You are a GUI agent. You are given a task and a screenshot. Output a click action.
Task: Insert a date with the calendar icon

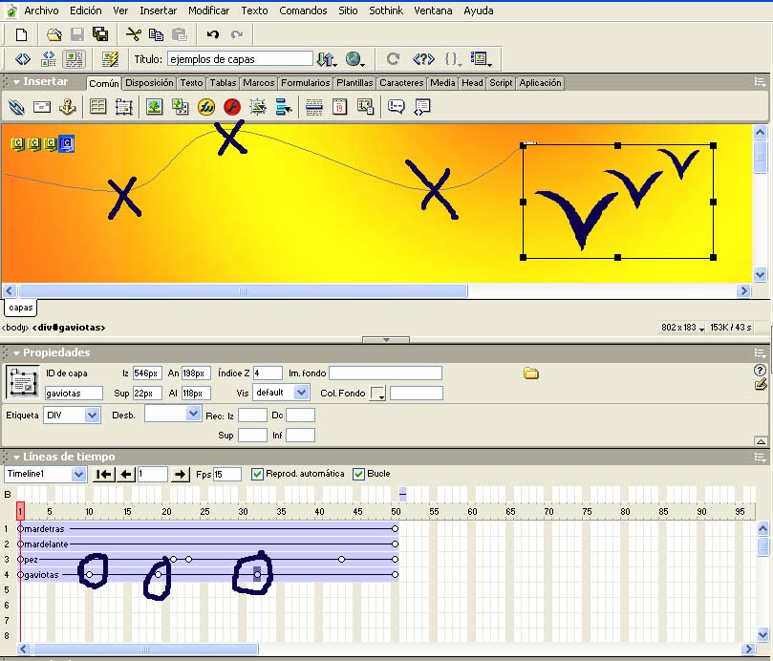(339, 106)
